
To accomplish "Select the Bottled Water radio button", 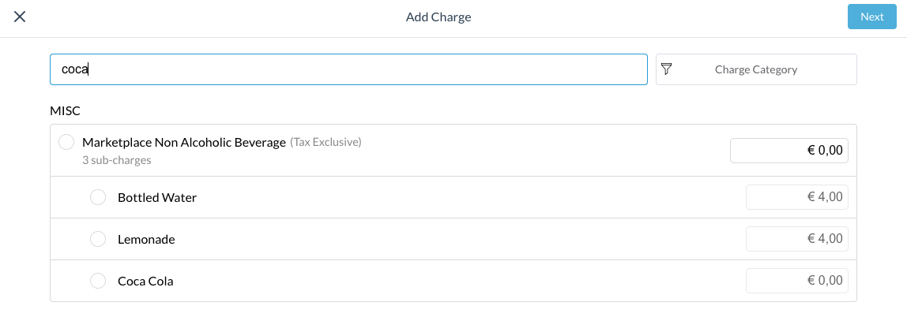I will point(98,197).
